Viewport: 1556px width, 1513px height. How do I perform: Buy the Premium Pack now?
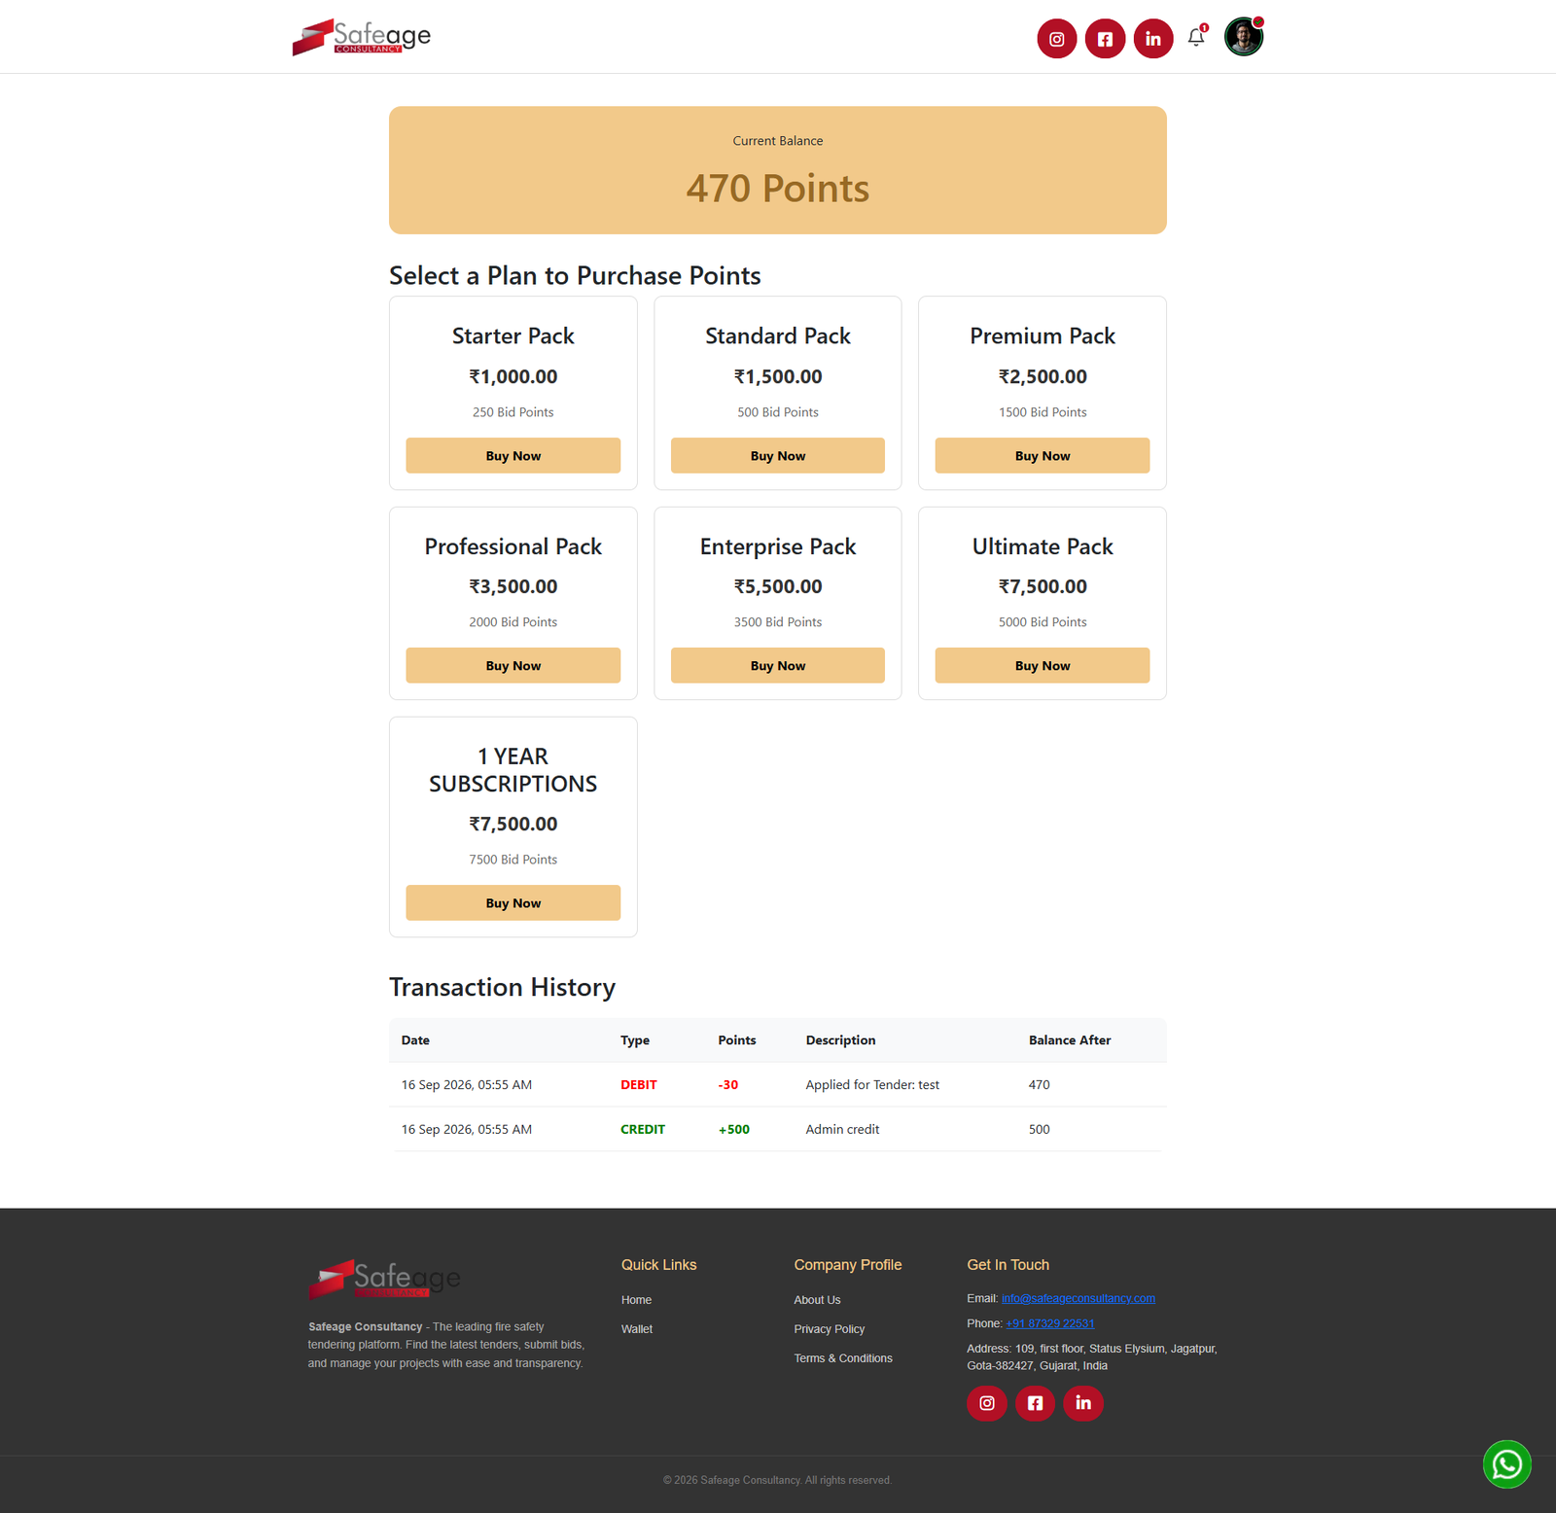pos(1043,456)
